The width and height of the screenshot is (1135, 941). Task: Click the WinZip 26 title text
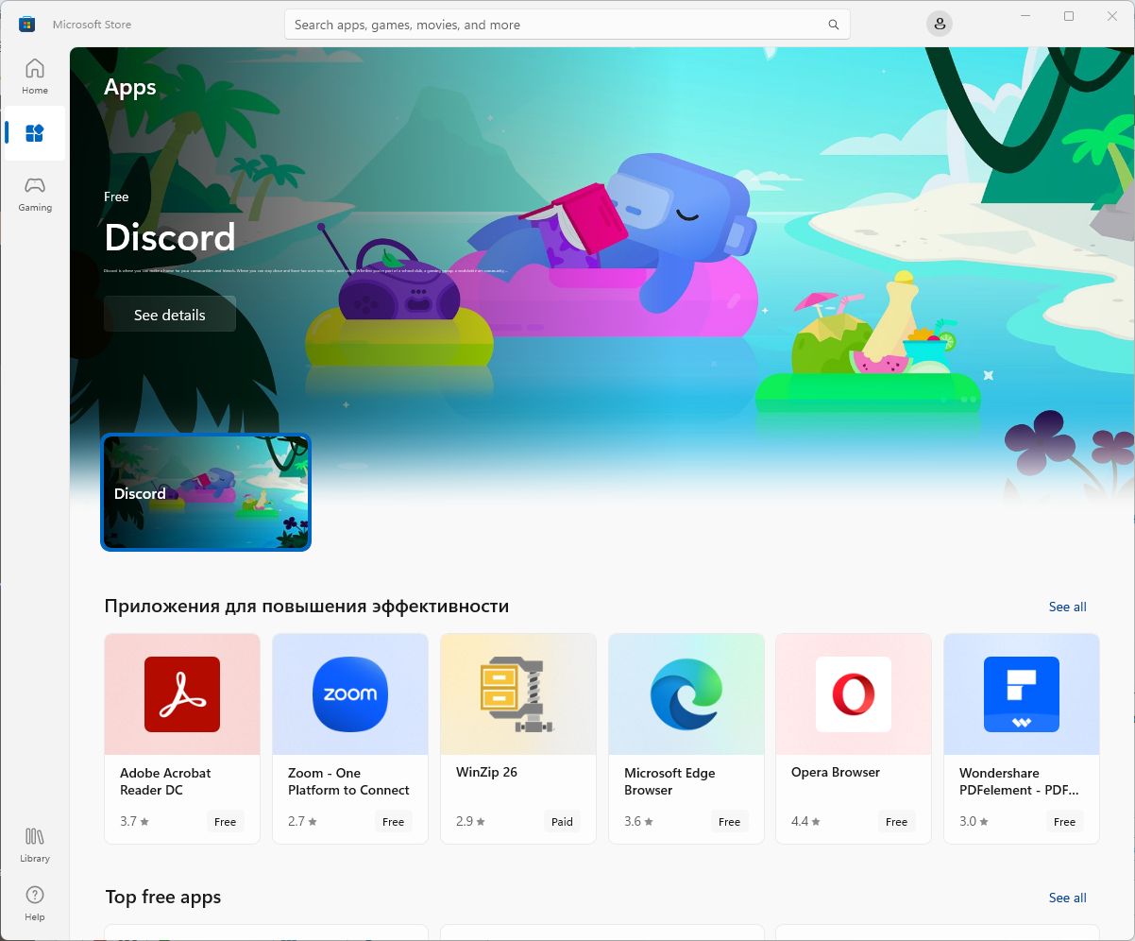[x=486, y=772]
